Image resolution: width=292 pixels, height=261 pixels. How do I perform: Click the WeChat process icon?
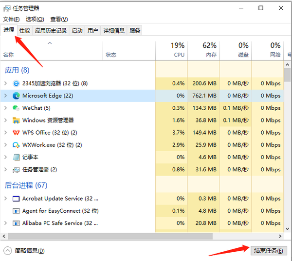(16, 108)
